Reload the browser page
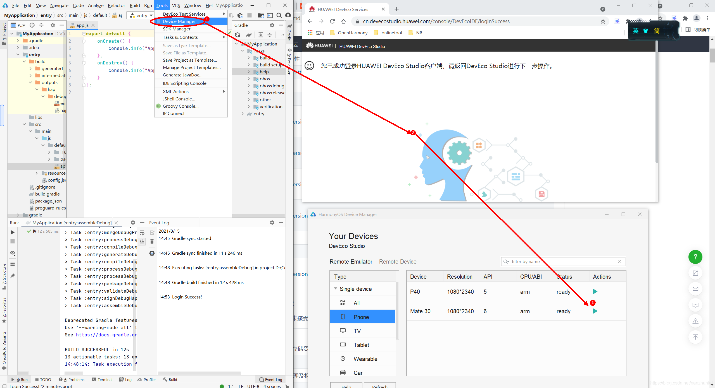The image size is (715, 388). [x=332, y=21]
